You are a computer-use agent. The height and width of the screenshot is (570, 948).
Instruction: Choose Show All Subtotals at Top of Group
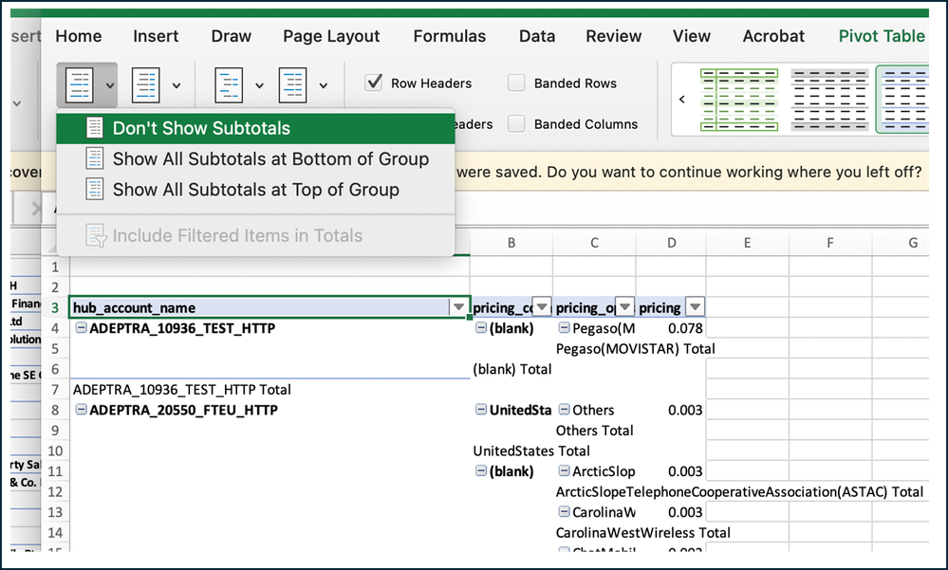[255, 190]
